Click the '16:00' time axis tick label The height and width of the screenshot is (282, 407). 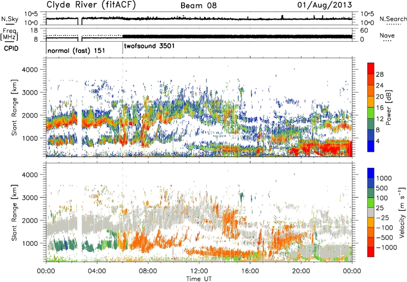pos(250,271)
